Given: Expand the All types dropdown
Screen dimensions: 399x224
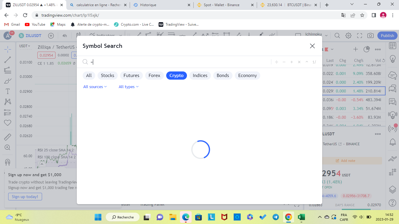Looking at the screenshot, I should [x=129, y=87].
